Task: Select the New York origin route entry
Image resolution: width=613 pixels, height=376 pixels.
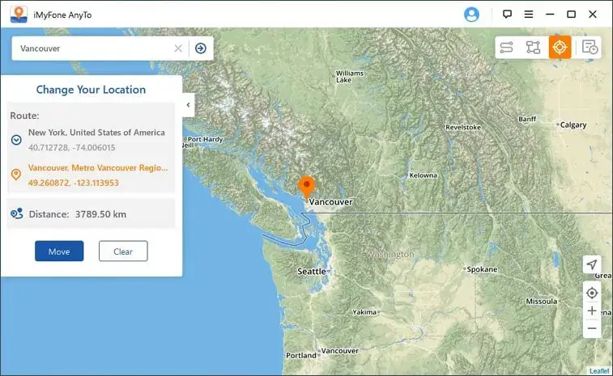Action: pyautogui.click(x=91, y=140)
